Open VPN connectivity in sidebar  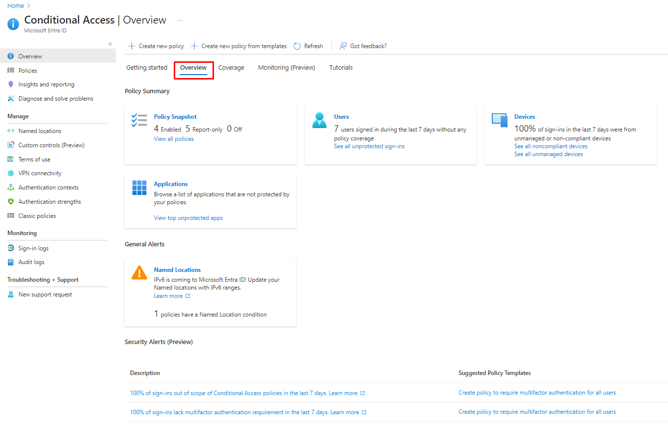tap(40, 173)
